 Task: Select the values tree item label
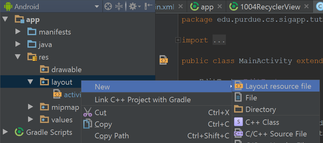pyautogui.click(x=62, y=120)
